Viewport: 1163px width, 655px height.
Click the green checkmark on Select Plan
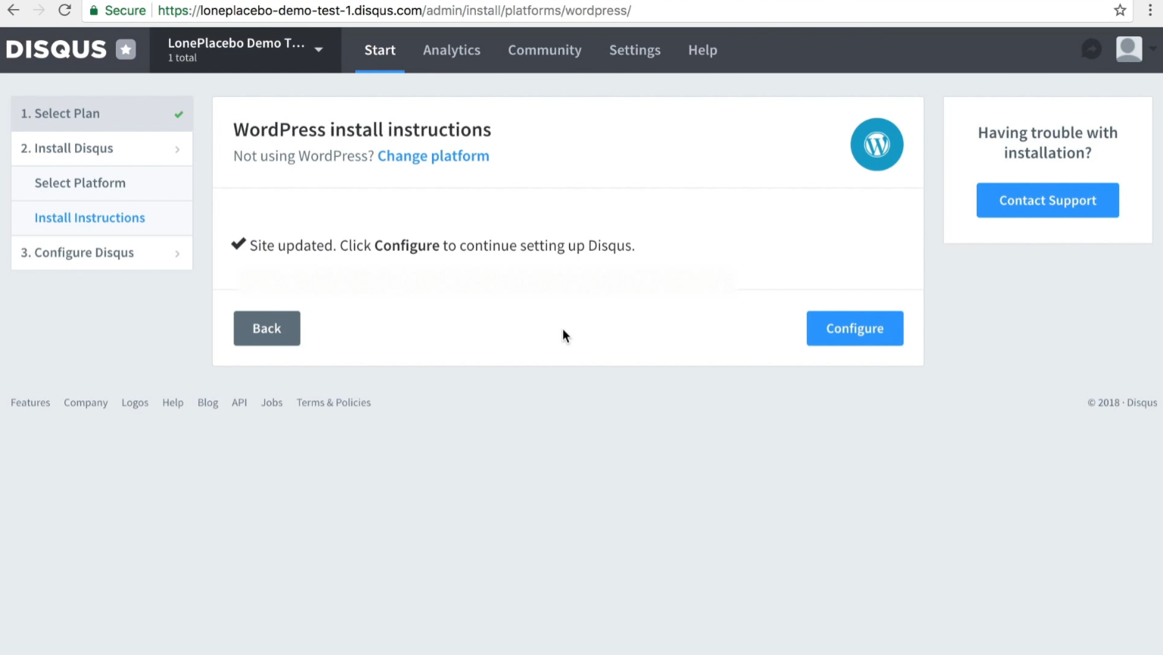click(179, 114)
